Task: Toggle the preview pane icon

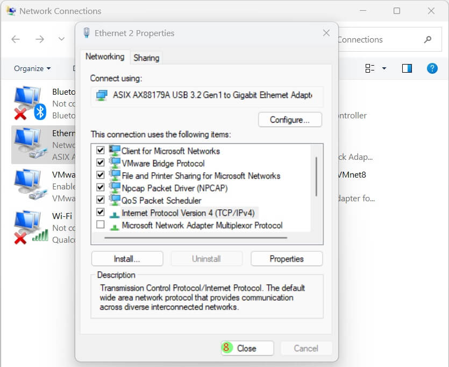Action: (407, 68)
